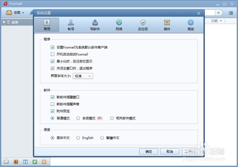Click the 取消 cancel button
The image size is (238, 167).
(x=170, y=151)
